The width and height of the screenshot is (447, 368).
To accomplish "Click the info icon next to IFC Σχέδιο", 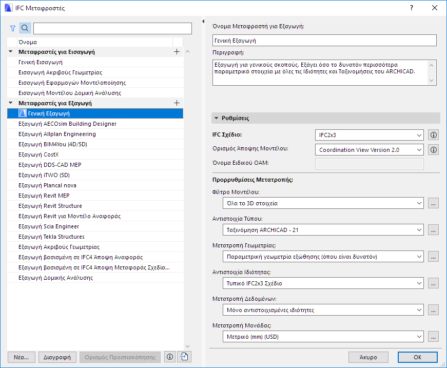I will point(433,135).
